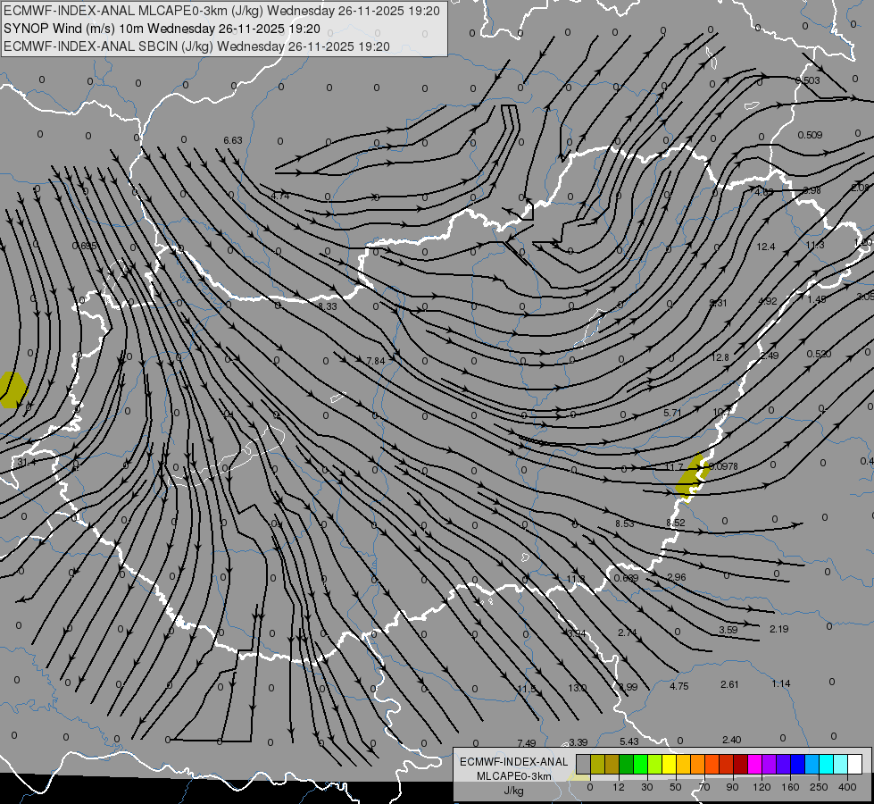Click the map value 7.84
This screenshot has height=804, width=874.
pyautogui.click(x=376, y=361)
